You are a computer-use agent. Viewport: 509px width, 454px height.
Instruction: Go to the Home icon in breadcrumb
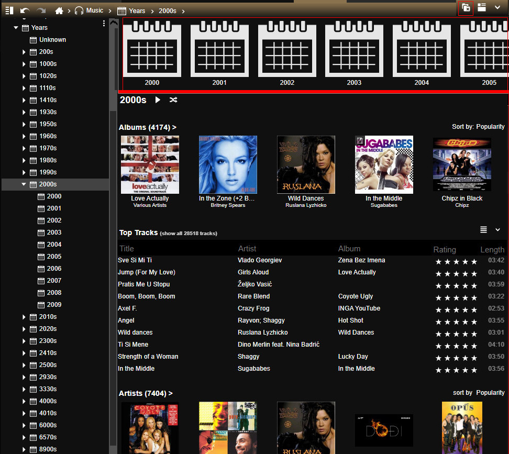59,10
